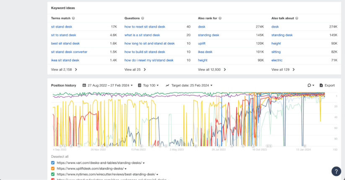
Task: Open the Target date dropdown
Action: pos(189,85)
